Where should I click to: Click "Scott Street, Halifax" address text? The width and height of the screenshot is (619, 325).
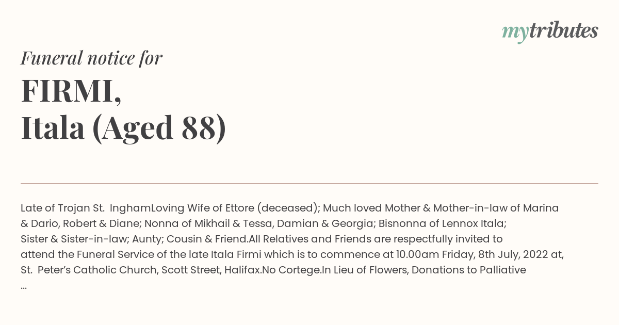210,270
